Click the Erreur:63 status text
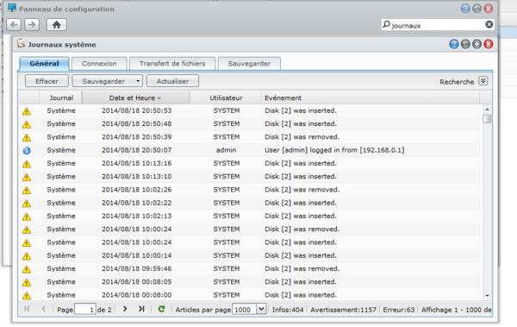The height and width of the screenshot is (327, 517). (398, 310)
